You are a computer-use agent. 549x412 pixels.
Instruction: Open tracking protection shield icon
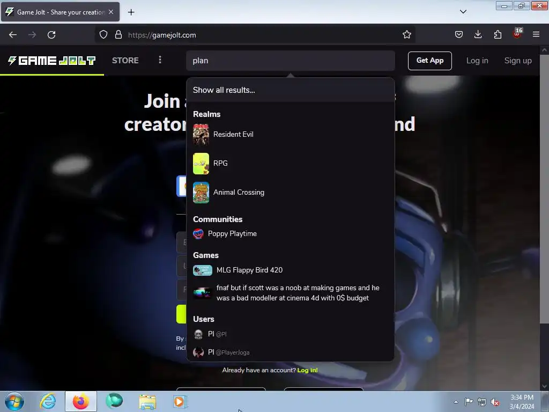click(x=103, y=35)
